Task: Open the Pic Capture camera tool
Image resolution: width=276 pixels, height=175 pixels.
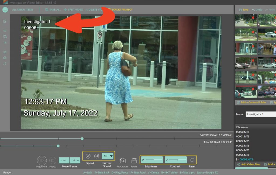Action: 123,161
